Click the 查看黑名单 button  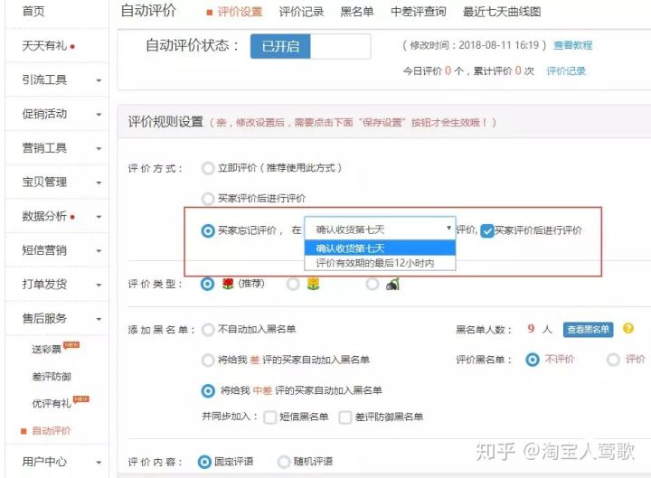[588, 330]
